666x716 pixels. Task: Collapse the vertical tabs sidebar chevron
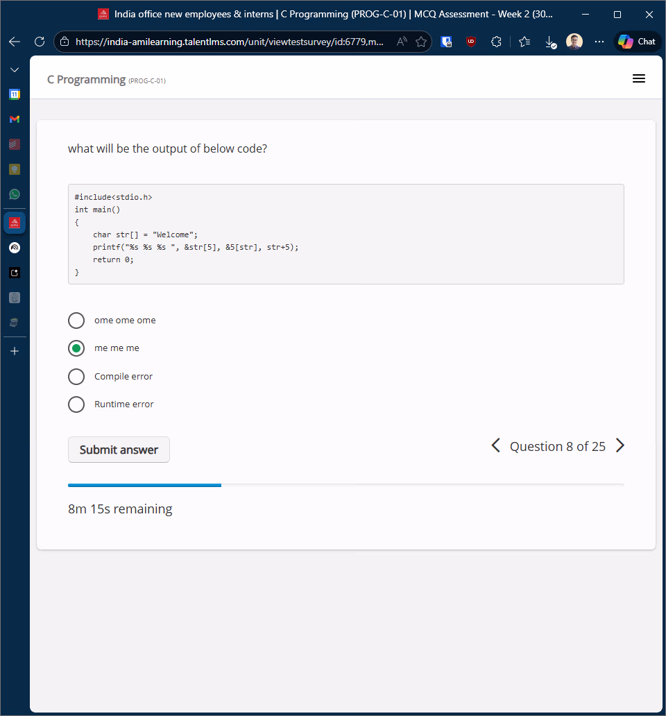[x=15, y=70]
